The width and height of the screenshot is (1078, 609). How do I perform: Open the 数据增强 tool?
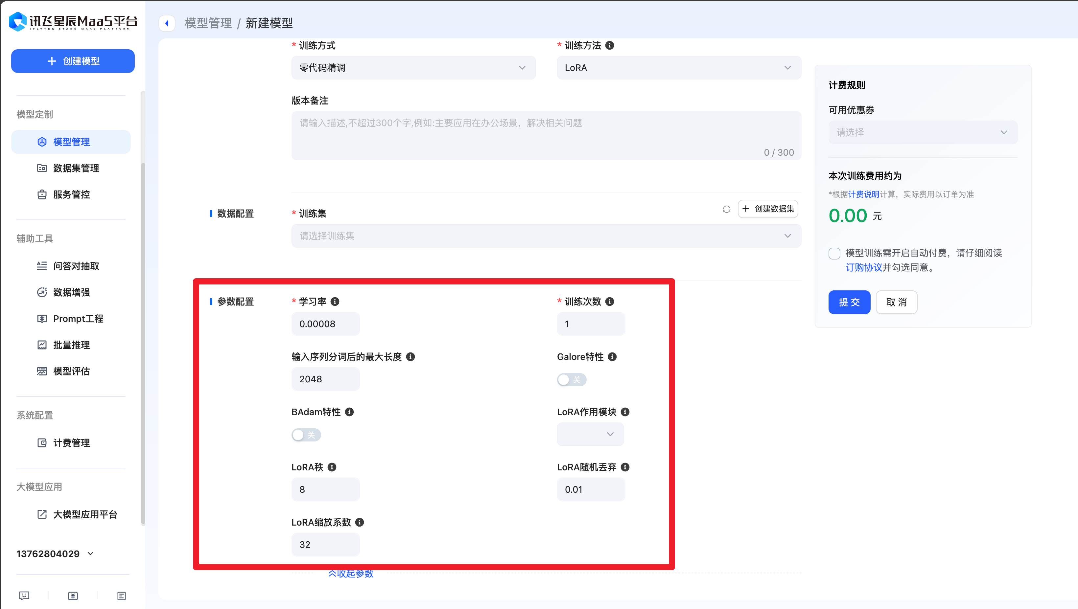tap(72, 292)
